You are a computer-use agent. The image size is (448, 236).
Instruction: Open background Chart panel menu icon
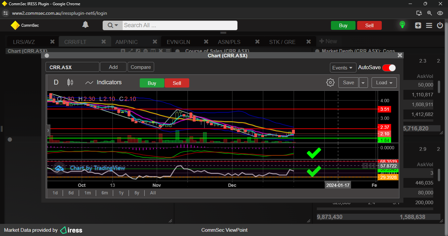168,51
